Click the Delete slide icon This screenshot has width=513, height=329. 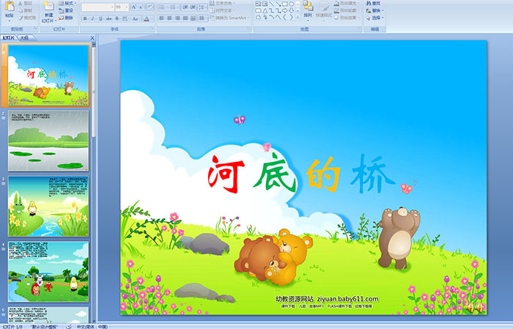(67, 18)
